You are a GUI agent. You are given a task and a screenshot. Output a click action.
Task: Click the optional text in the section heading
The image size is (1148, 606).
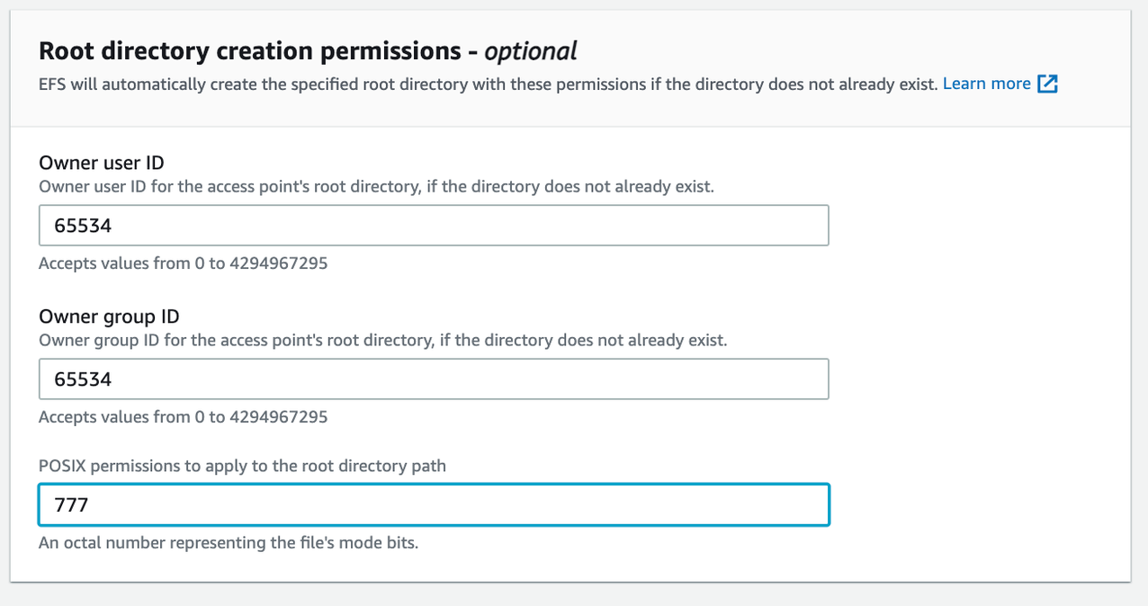tap(531, 50)
